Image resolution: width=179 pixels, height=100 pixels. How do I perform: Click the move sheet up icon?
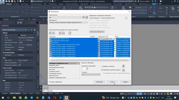pyautogui.click(x=60, y=33)
